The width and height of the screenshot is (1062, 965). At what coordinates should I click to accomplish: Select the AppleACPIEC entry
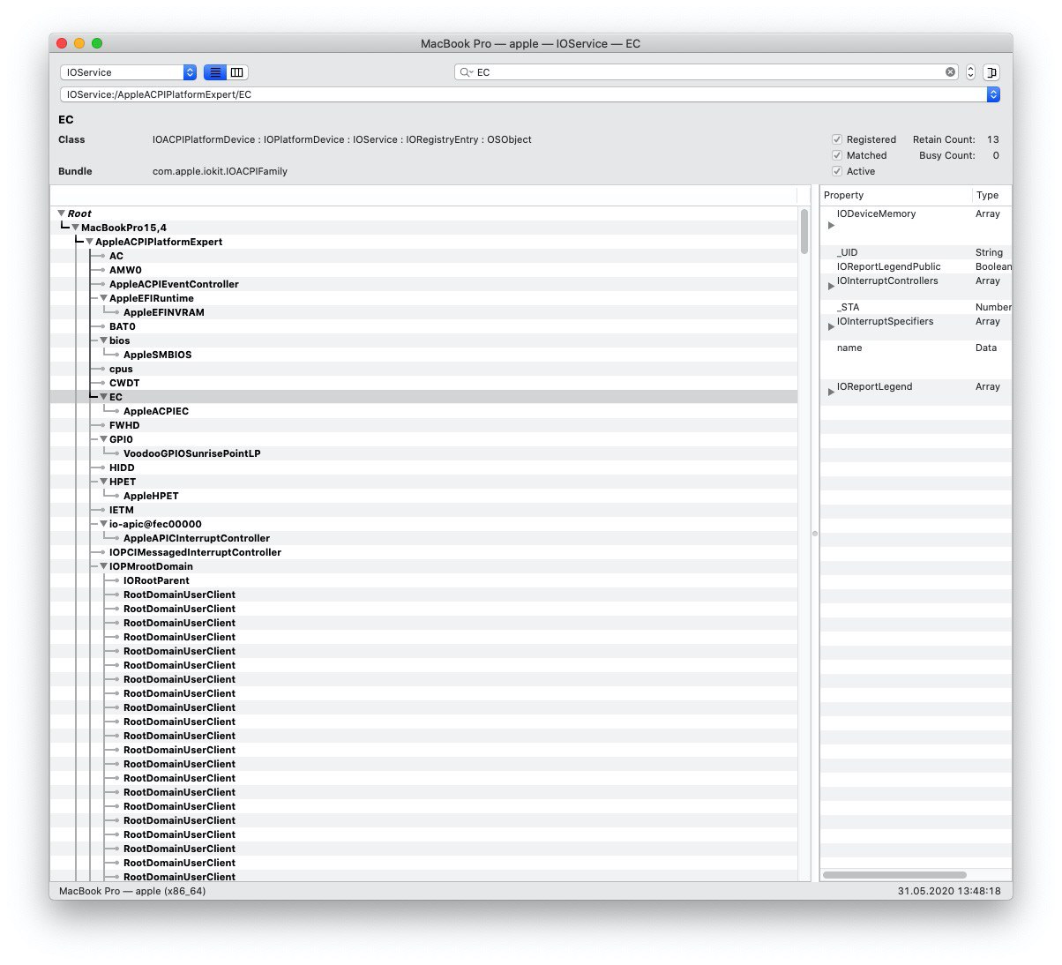[156, 411]
